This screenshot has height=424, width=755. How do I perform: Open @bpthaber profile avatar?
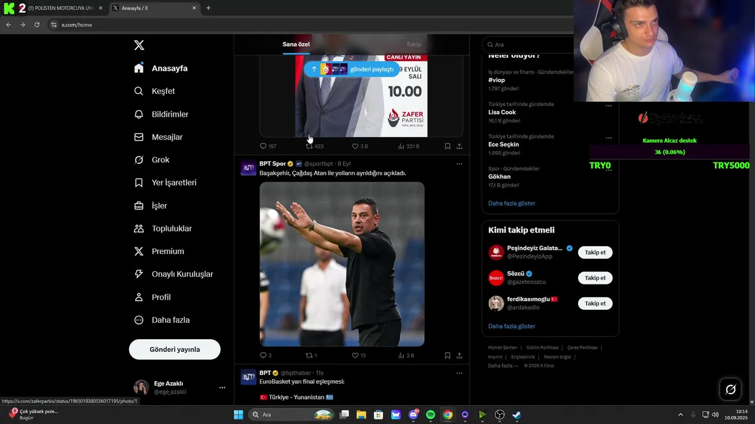coord(248,377)
